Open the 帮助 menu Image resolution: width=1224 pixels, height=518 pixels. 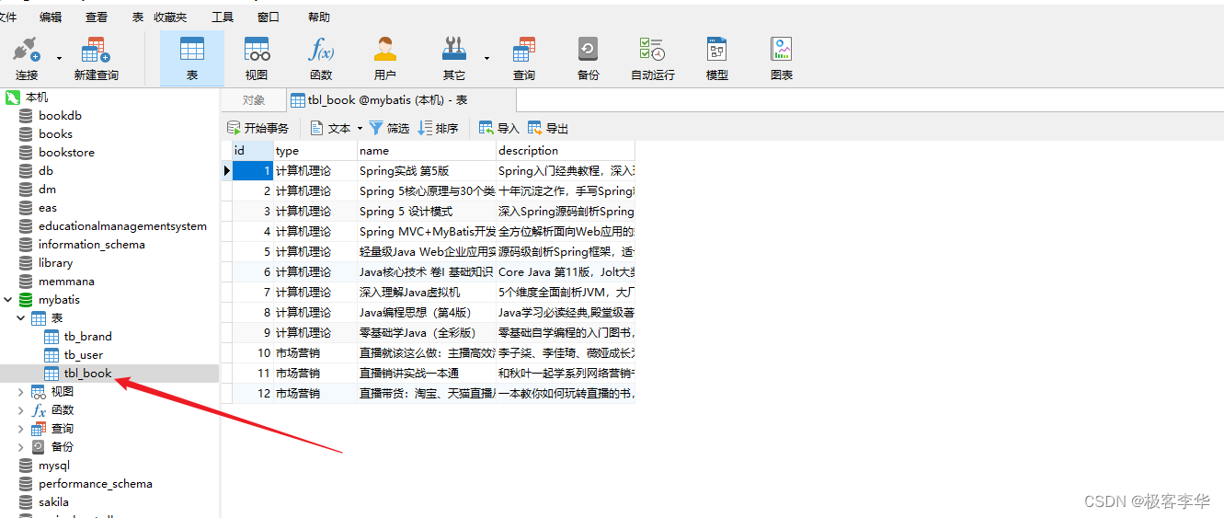pos(319,17)
